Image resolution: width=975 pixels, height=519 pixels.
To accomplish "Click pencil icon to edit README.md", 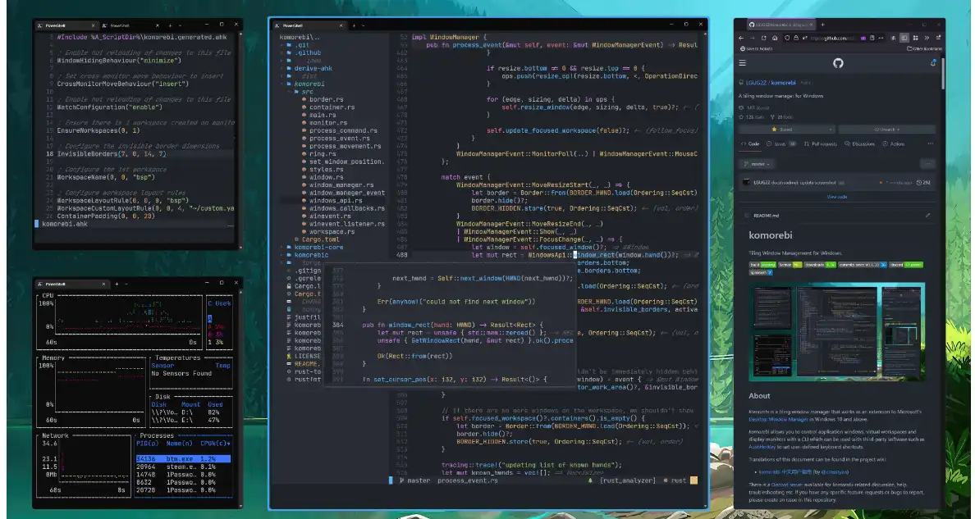I will click(x=927, y=215).
